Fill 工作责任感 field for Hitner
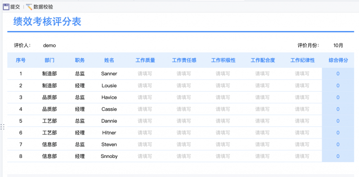The width and height of the screenshot is (359, 177). tap(184, 133)
